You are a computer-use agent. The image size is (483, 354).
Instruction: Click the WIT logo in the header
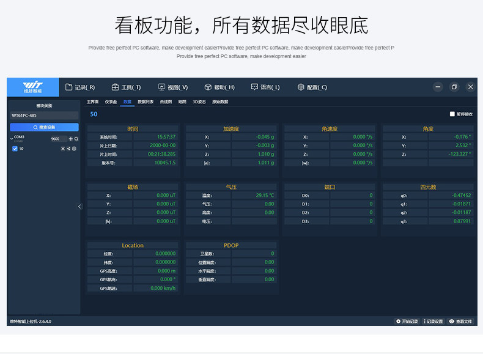(33, 87)
